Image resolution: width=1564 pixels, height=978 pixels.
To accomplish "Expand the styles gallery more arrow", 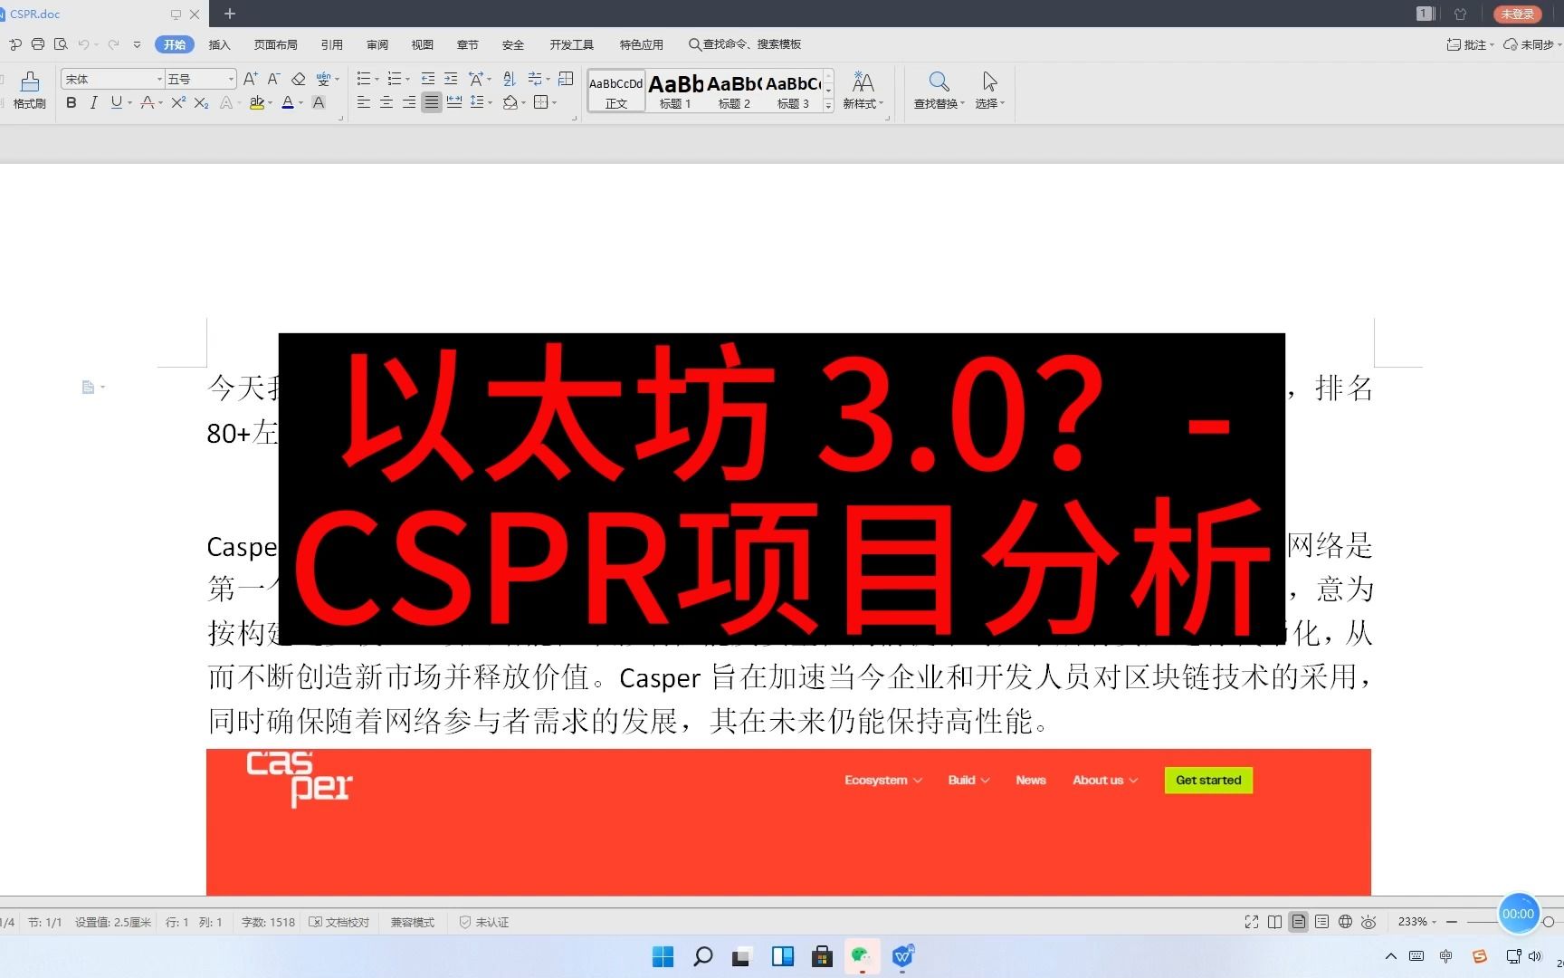I will (x=828, y=106).
